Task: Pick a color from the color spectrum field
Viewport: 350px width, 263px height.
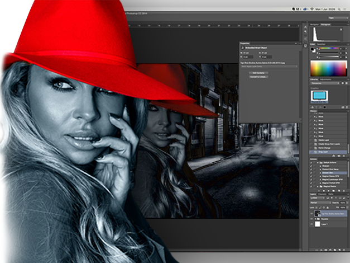Action: point(328,69)
